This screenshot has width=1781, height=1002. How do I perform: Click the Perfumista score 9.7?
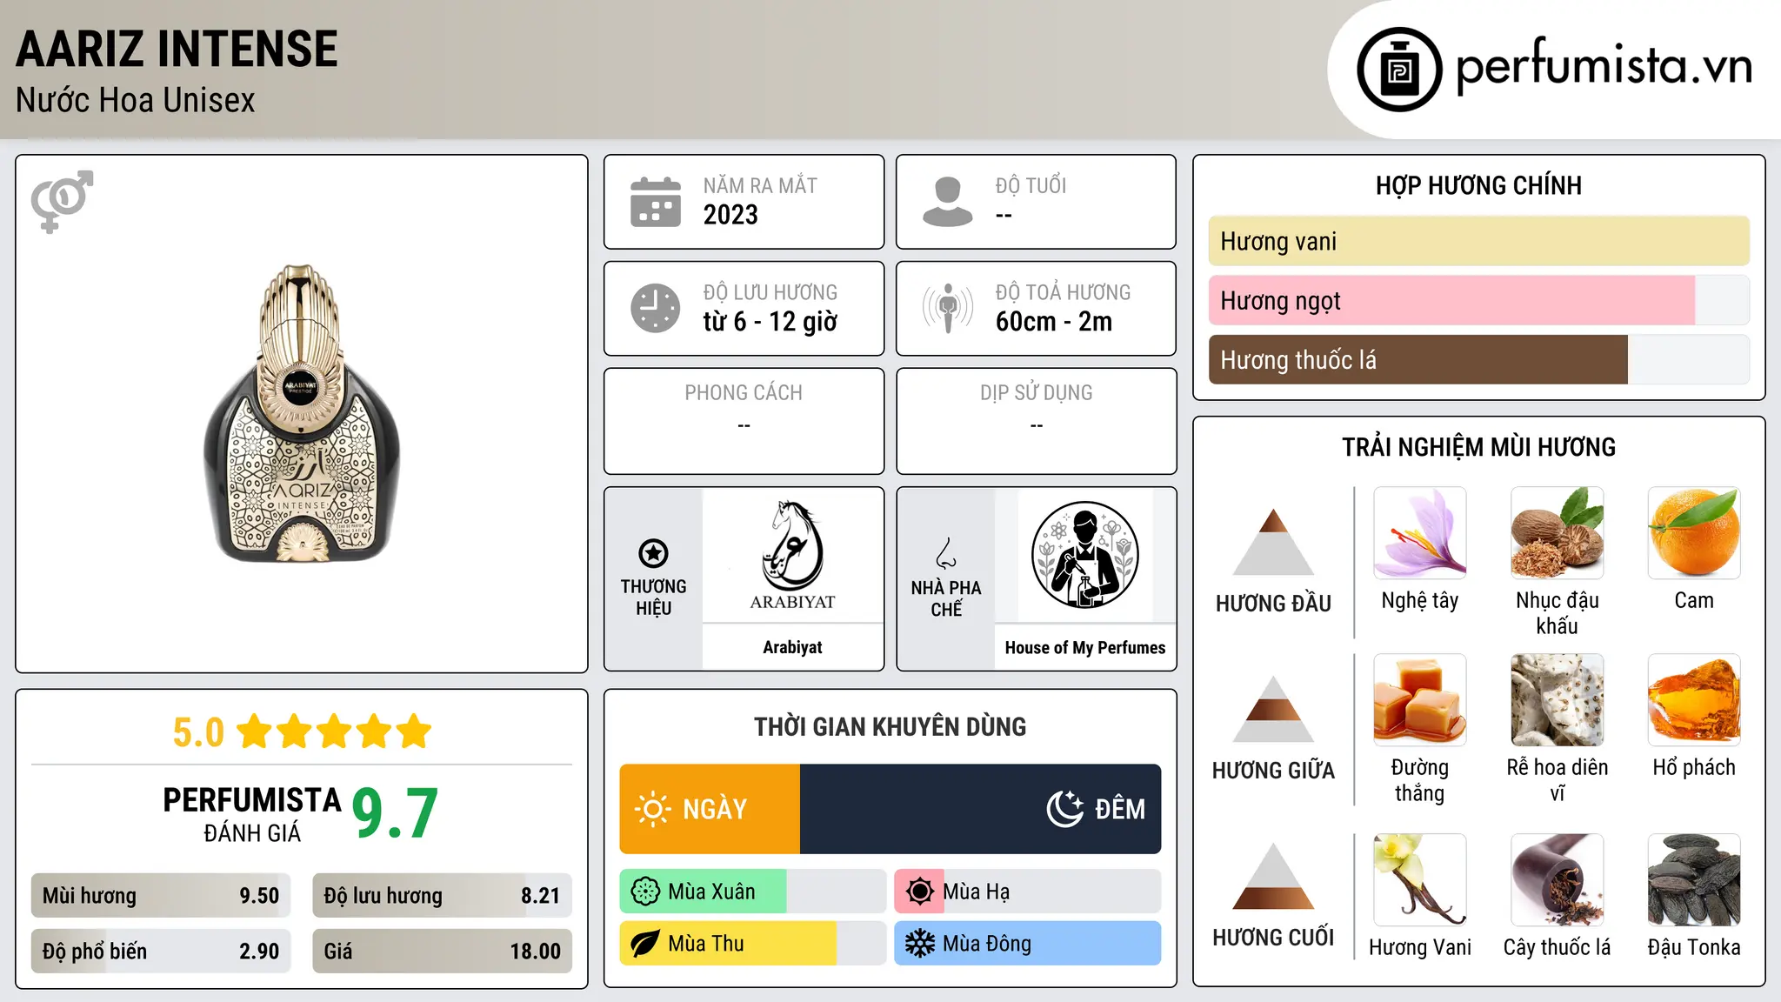pos(395,814)
